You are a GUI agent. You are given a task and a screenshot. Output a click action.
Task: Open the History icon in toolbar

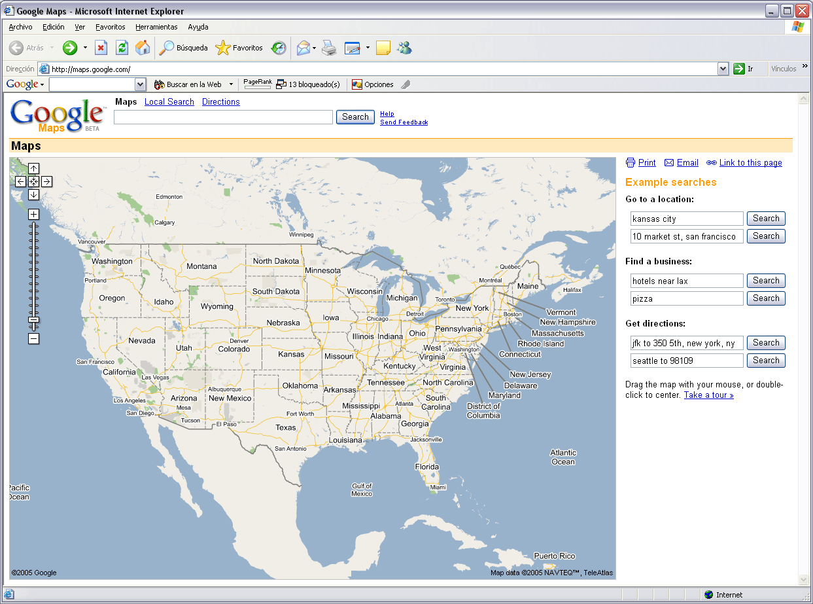[x=279, y=48]
